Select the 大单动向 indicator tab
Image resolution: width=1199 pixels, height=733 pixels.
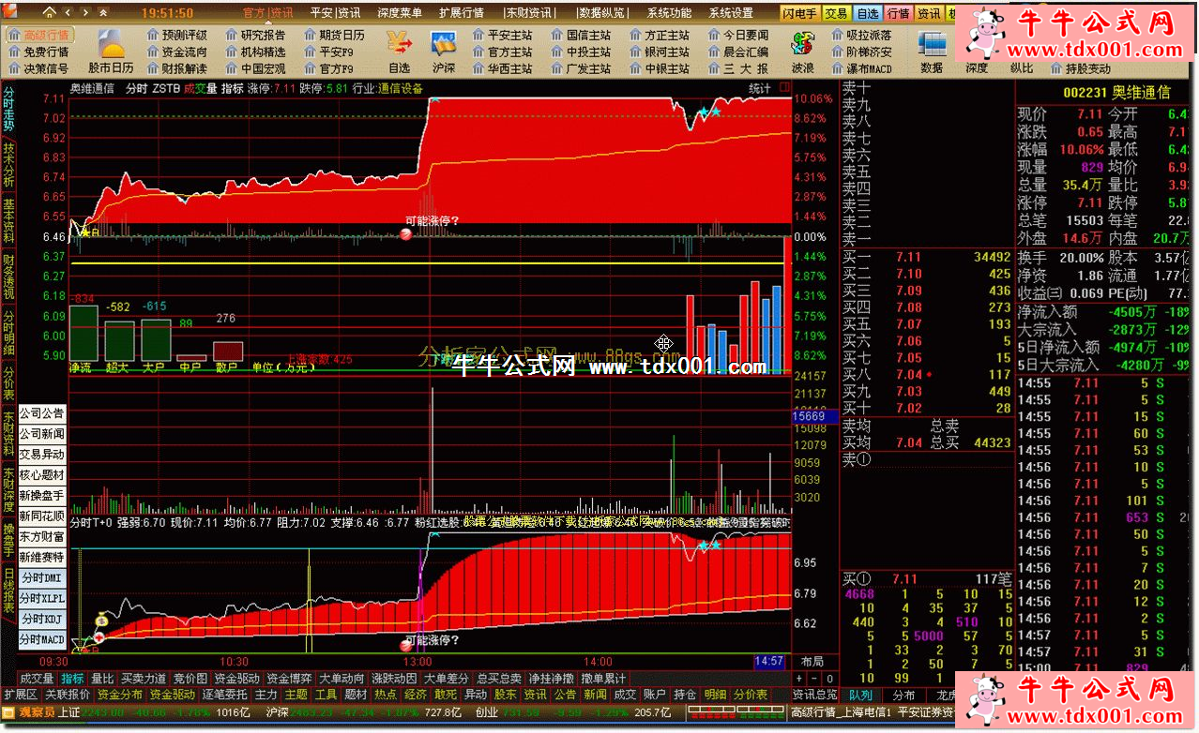pyautogui.click(x=341, y=678)
